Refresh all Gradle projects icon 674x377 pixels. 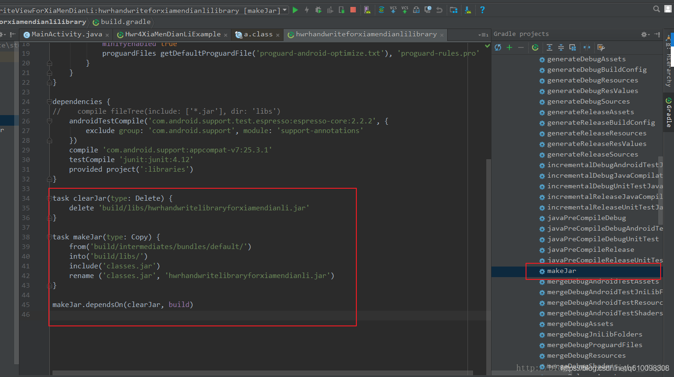498,47
